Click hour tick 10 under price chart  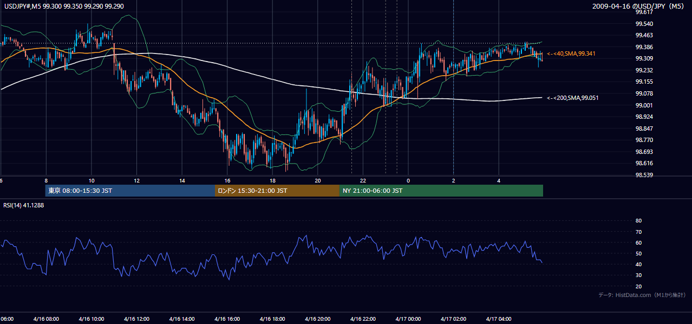[x=92, y=181]
